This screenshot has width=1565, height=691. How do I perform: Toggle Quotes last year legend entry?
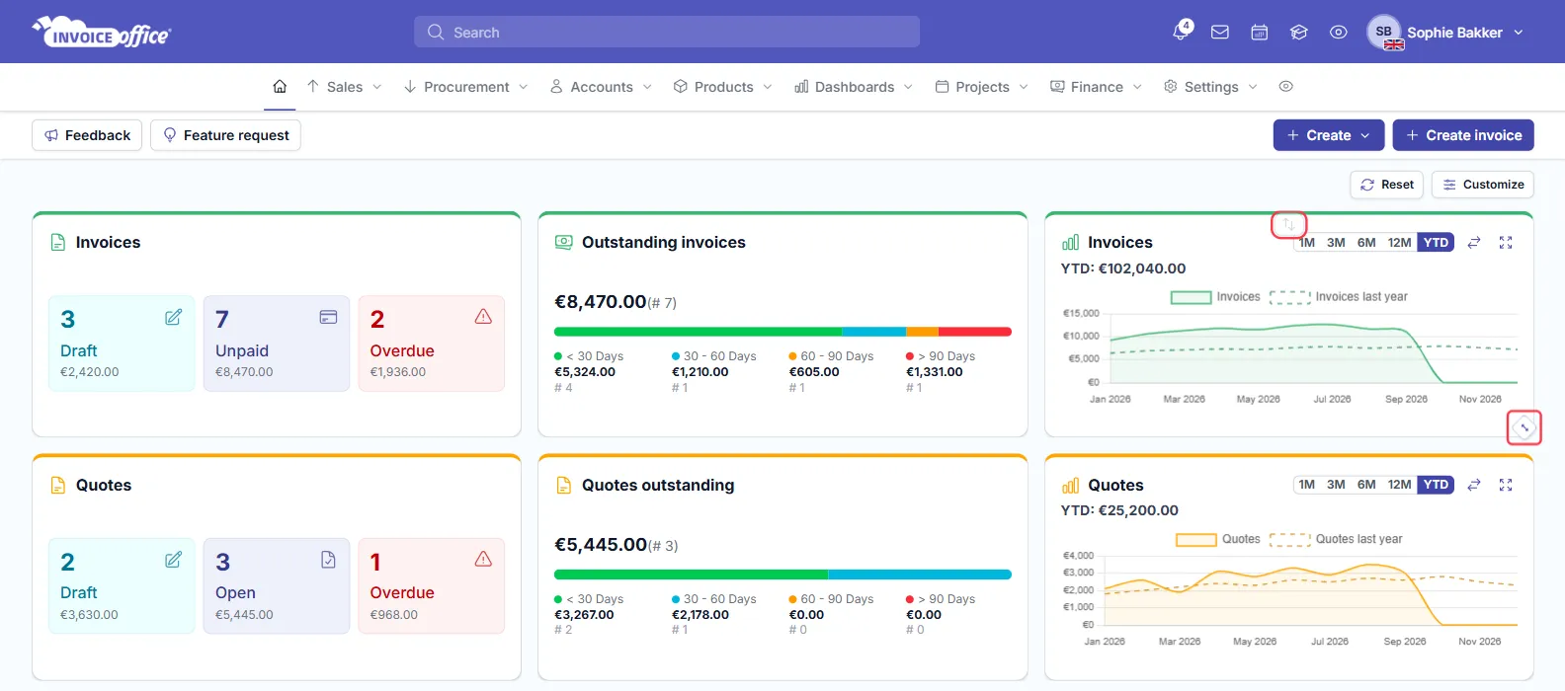click(1336, 539)
